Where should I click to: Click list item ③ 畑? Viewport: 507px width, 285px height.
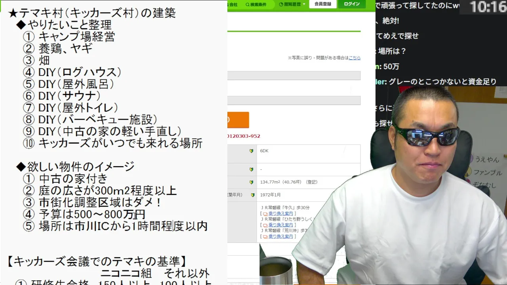[36, 61]
